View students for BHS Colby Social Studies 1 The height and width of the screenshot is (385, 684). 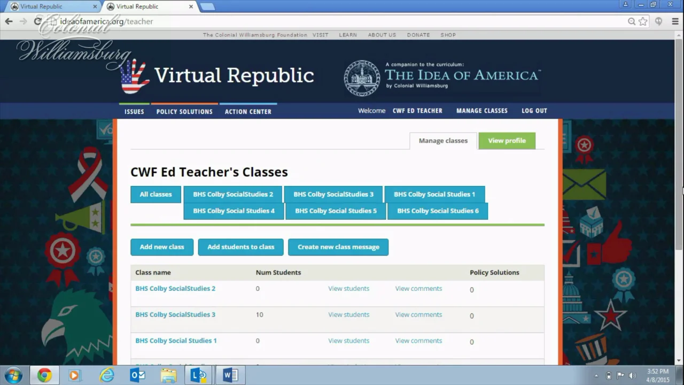pyautogui.click(x=348, y=341)
